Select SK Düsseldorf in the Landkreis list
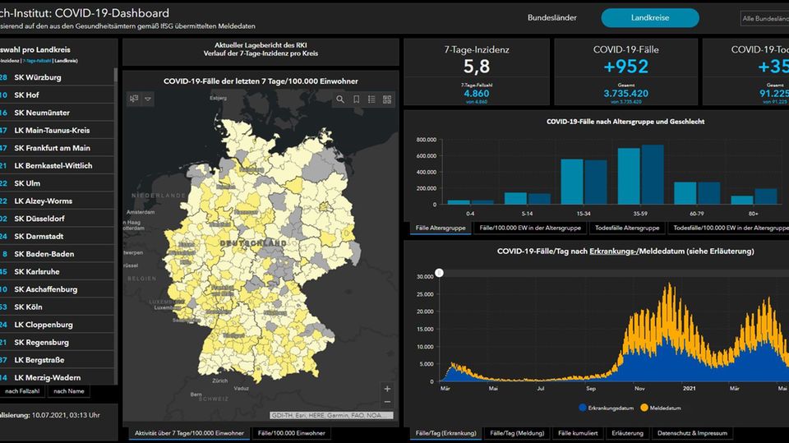 pyautogui.click(x=50, y=219)
